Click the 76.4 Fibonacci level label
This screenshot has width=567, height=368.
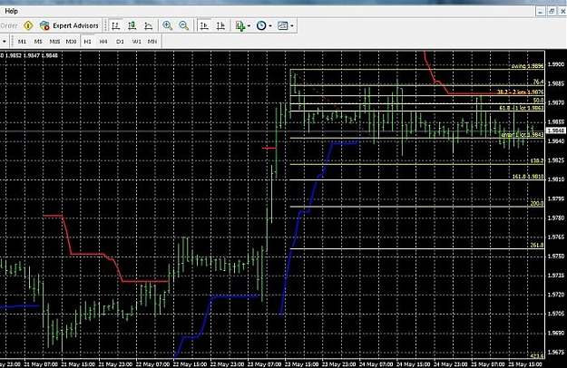[538, 82]
